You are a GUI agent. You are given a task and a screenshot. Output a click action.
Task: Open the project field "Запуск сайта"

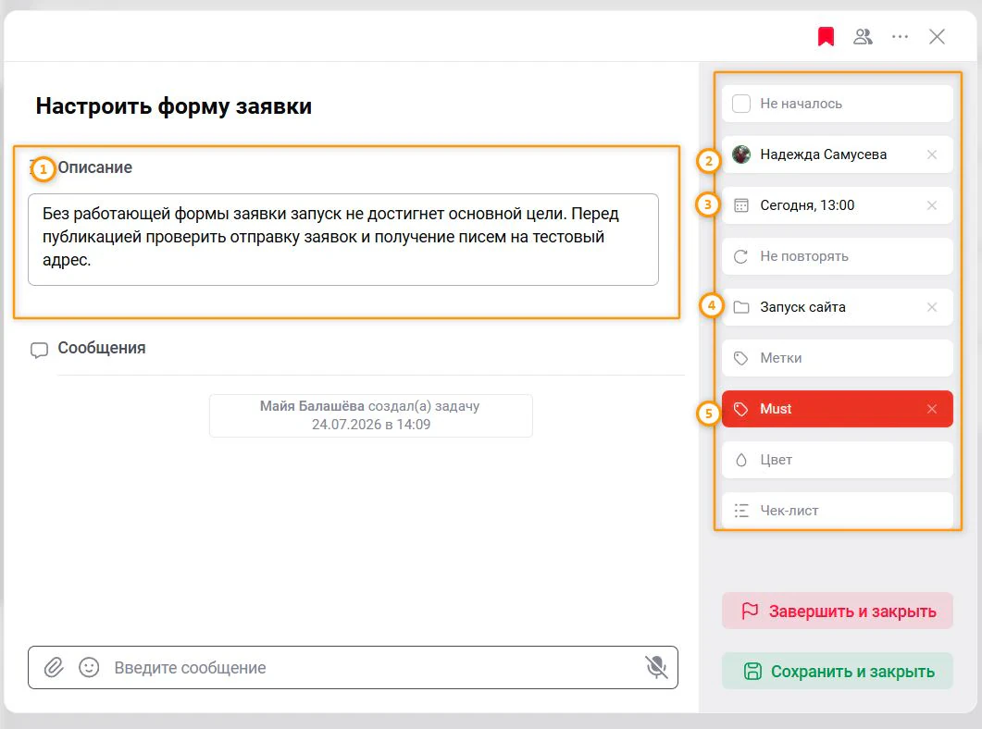click(x=838, y=306)
